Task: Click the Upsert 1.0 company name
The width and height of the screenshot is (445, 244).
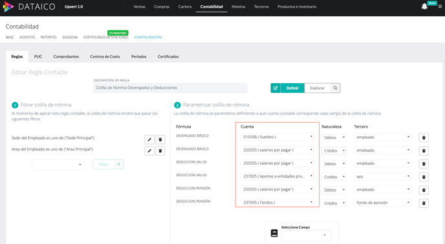Action: coord(74,6)
